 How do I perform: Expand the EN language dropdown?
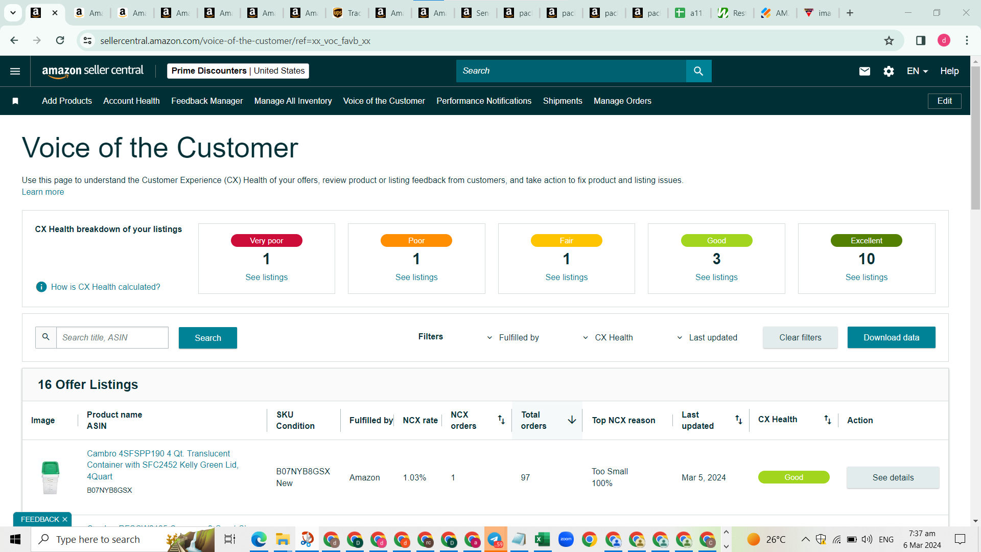click(x=918, y=71)
